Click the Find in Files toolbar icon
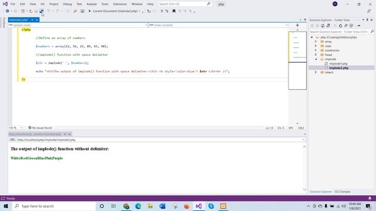 point(75,11)
